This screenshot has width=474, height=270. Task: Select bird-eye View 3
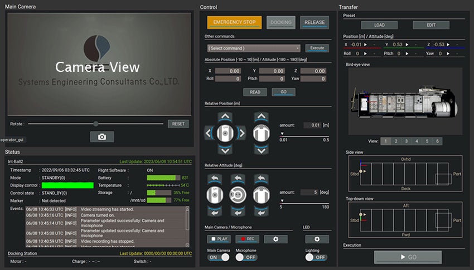point(407,141)
